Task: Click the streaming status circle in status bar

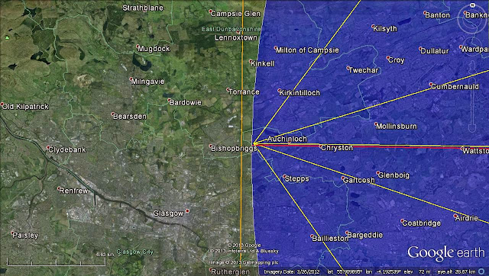Action: [481, 272]
